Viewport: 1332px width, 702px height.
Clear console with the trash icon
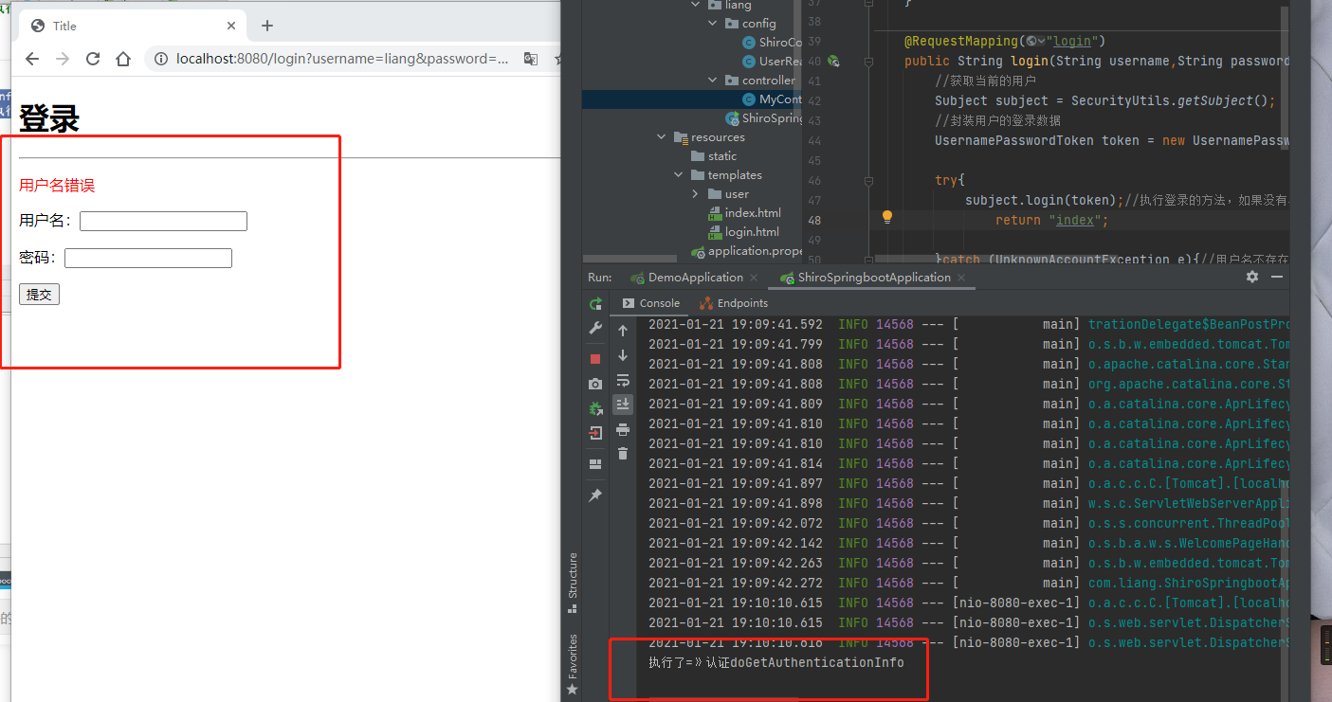click(623, 454)
